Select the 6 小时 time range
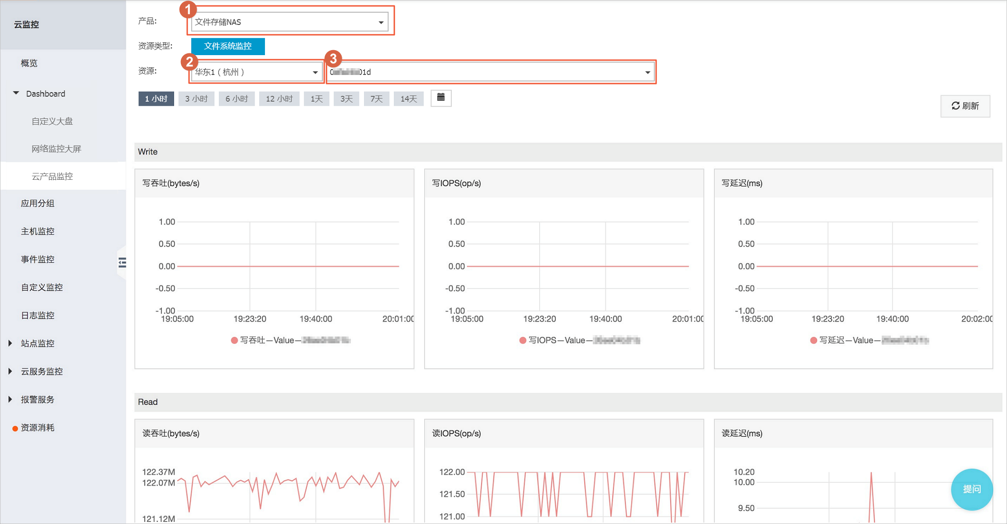The width and height of the screenshot is (1007, 524). pos(236,98)
